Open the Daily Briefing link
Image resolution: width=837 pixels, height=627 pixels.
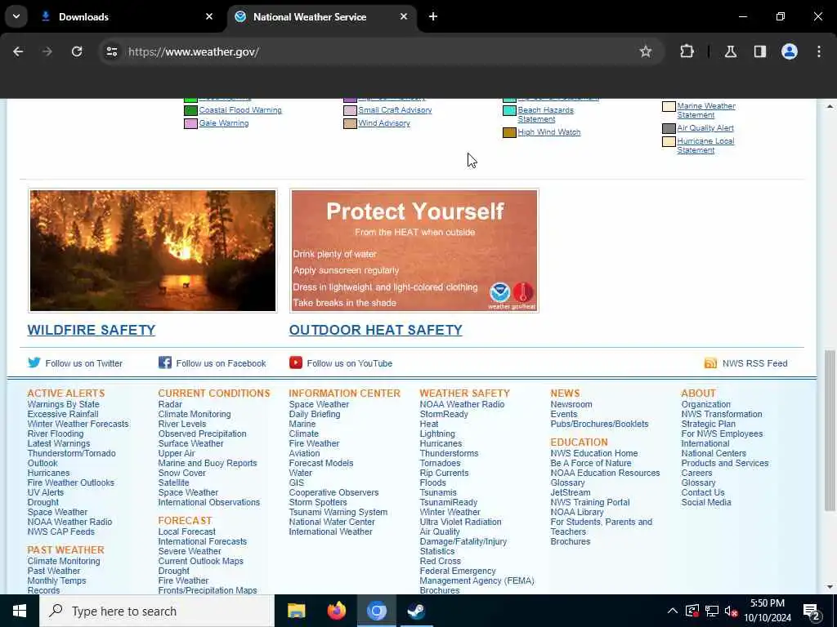tap(315, 414)
